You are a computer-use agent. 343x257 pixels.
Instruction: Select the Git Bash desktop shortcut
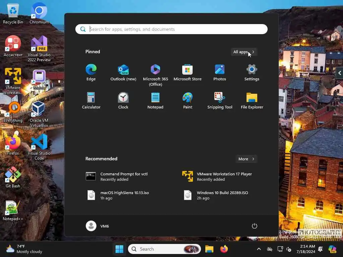(x=13, y=177)
